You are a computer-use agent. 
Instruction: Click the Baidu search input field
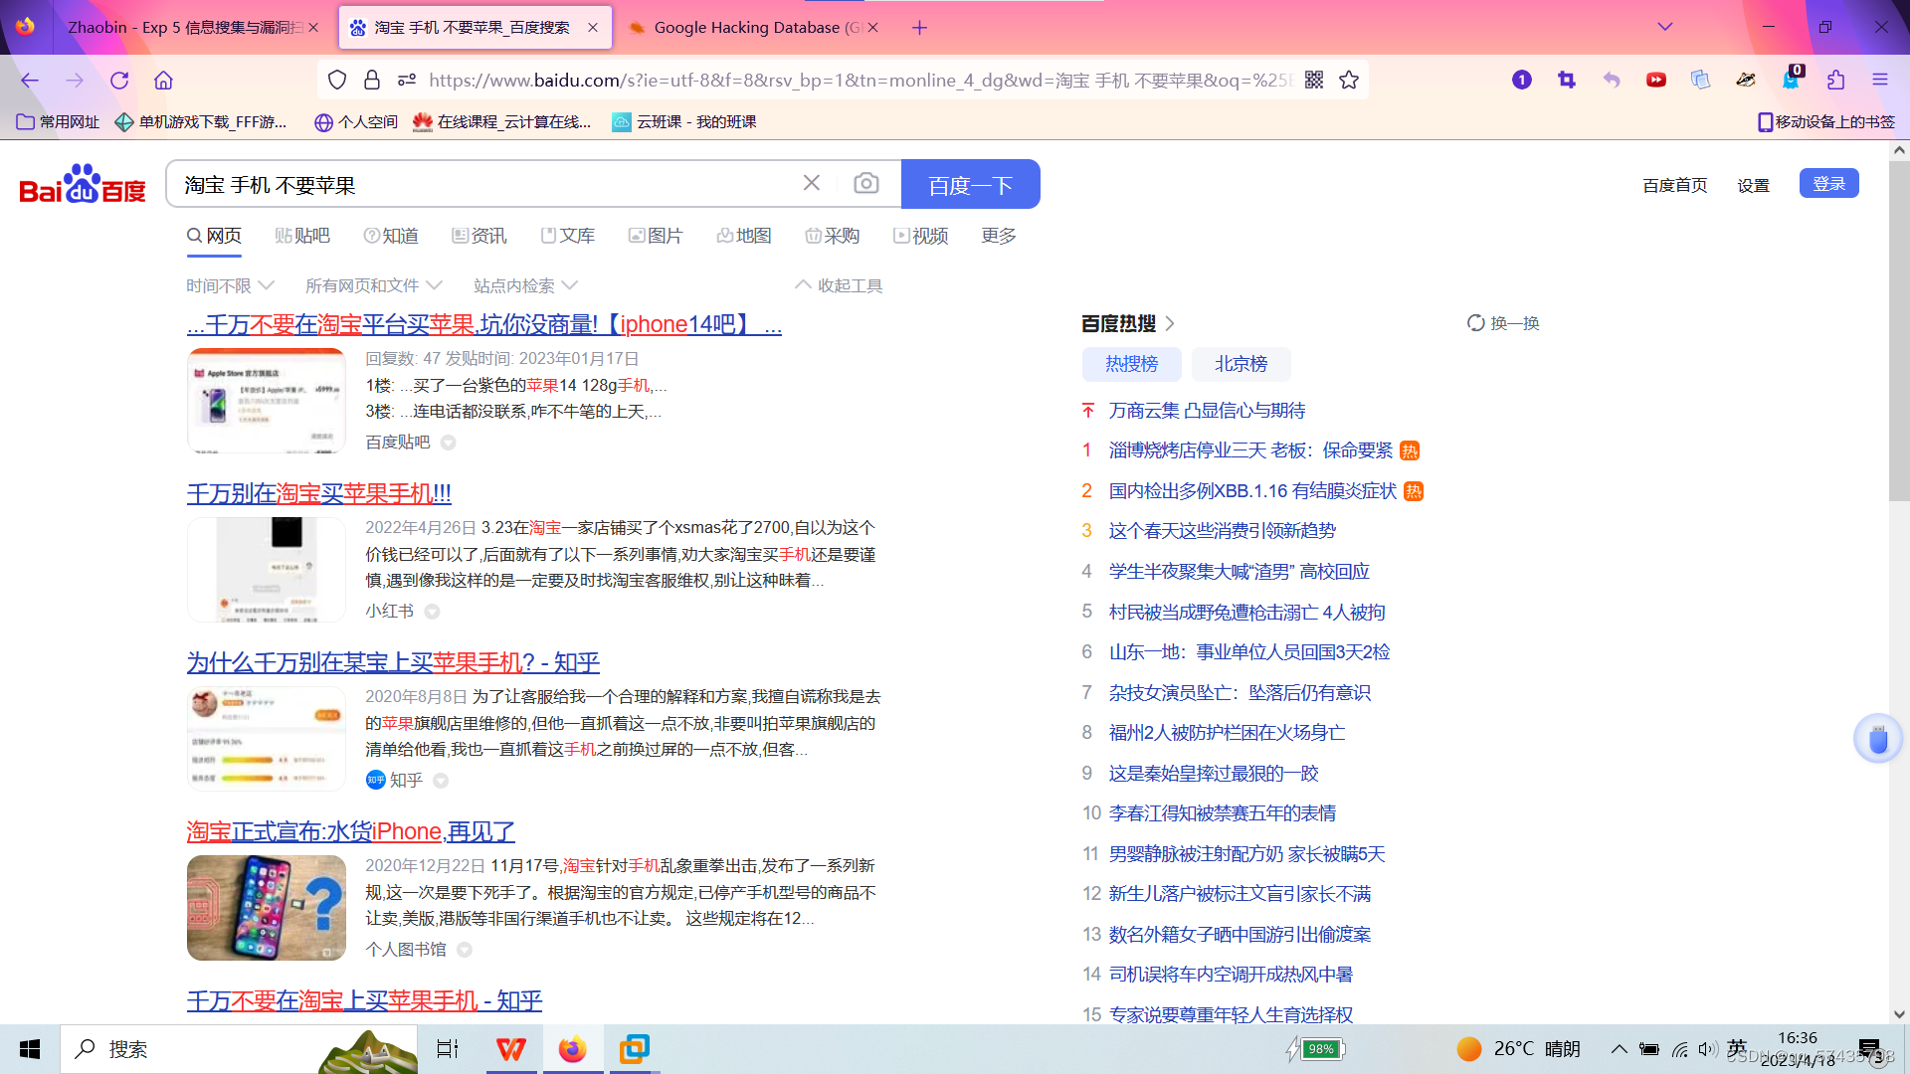pos(487,184)
